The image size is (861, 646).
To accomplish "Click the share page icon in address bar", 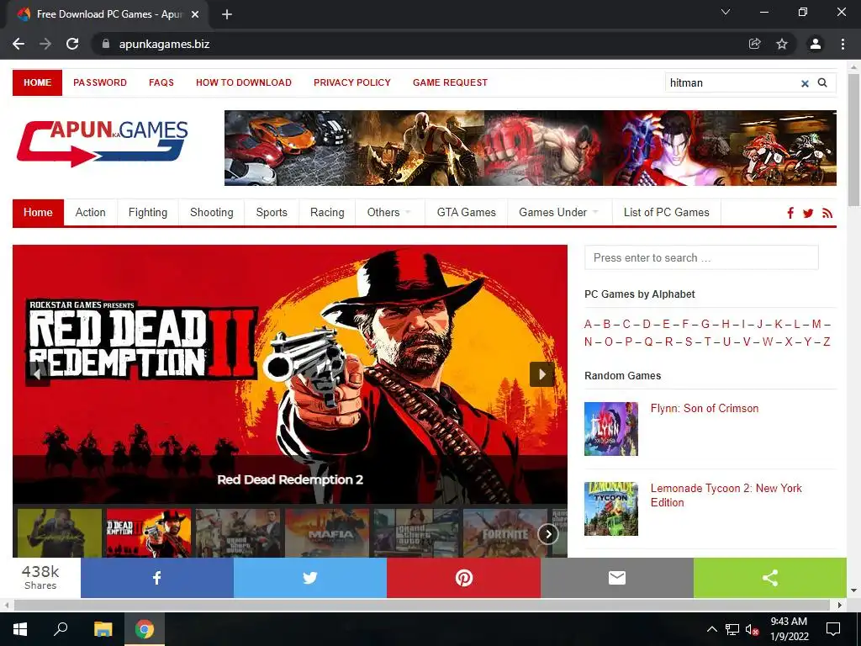I will tap(755, 44).
